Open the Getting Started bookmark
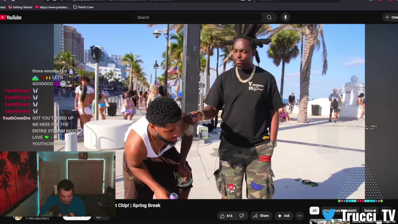This screenshot has height=224, width=398. pyautogui.click(x=20, y=7)
